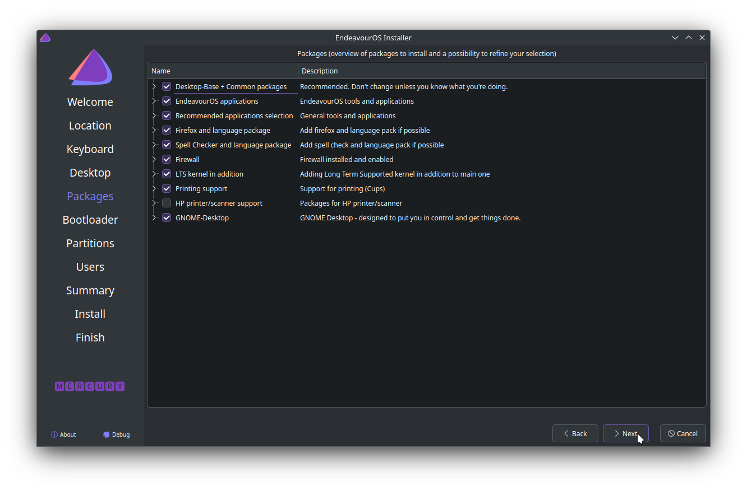Open the Debug information
747x490 pixels.
(116, 434)
